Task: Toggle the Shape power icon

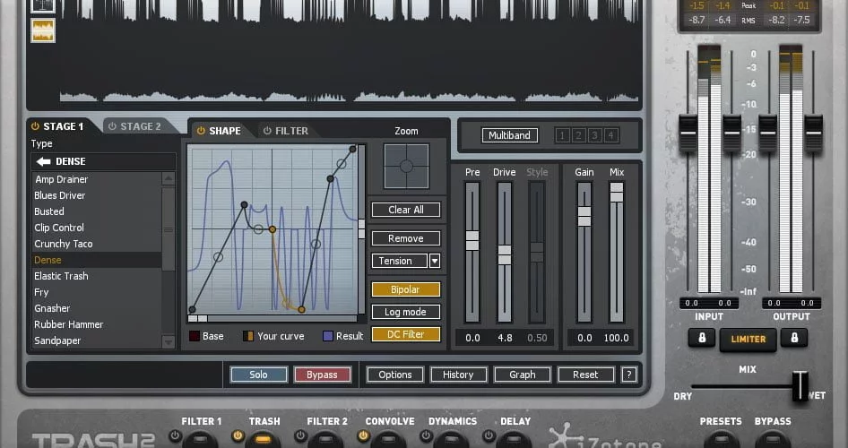Action: click(201, 131)
